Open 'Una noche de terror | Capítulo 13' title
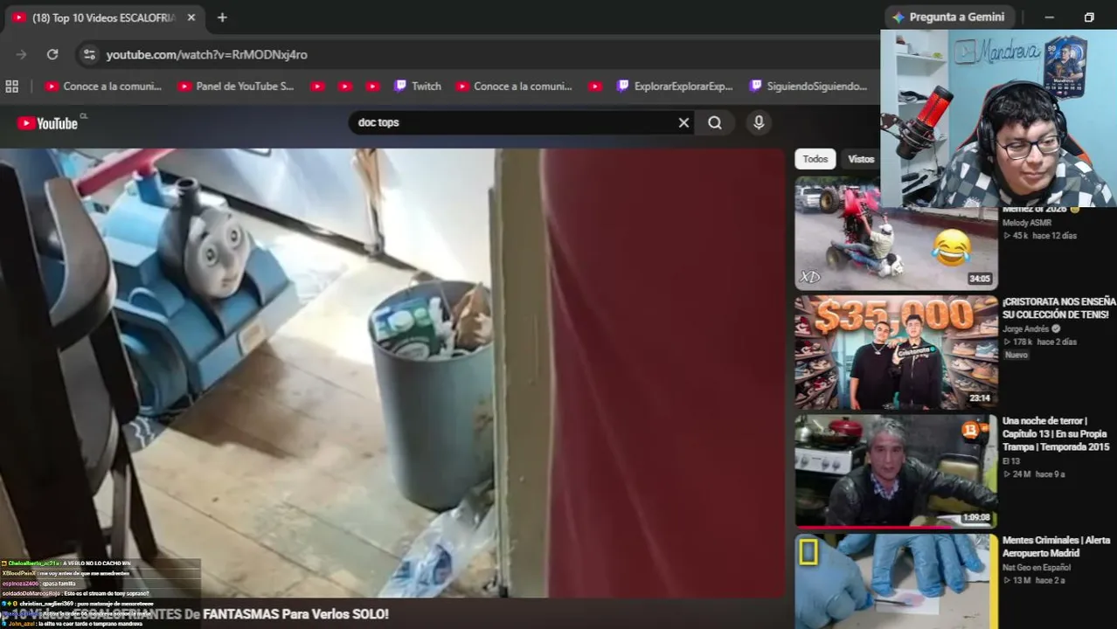This screenshot has width=1117, height=629. click(1056, 434)
